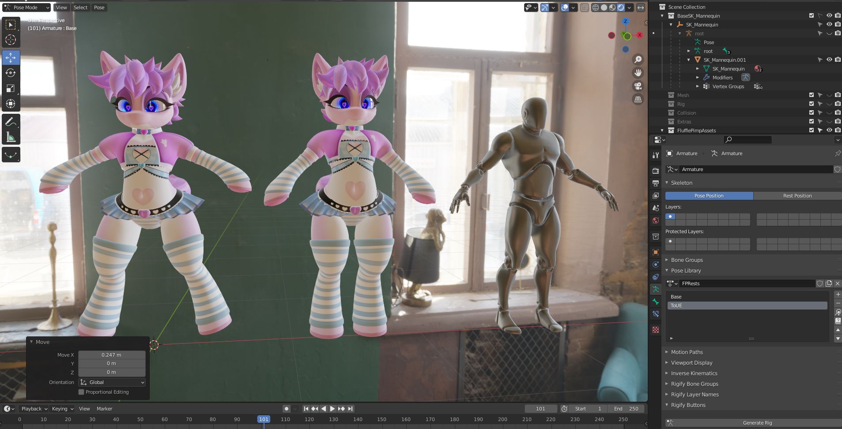This screenshot has height=429, width=842.
Task: Open the Select menu
Action: 80,7
